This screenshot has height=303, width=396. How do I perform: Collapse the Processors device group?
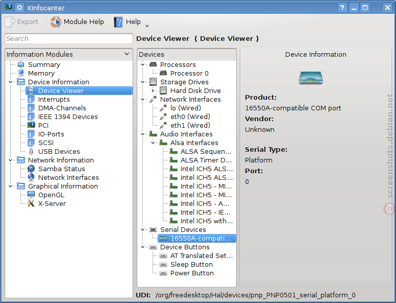point(143,64)
